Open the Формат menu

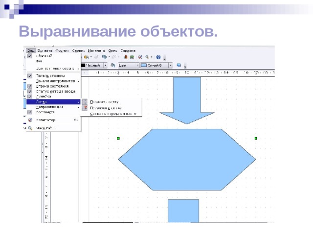62,50
